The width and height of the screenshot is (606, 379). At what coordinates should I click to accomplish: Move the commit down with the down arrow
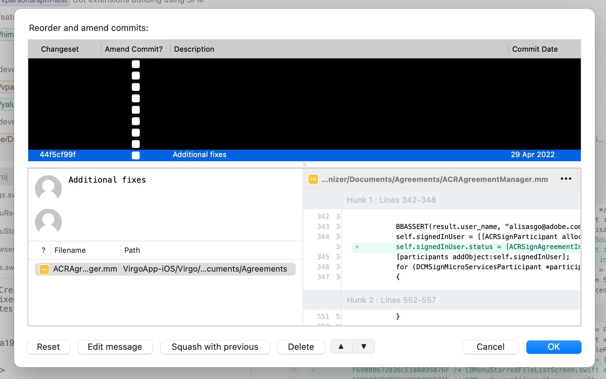[364, 346]
